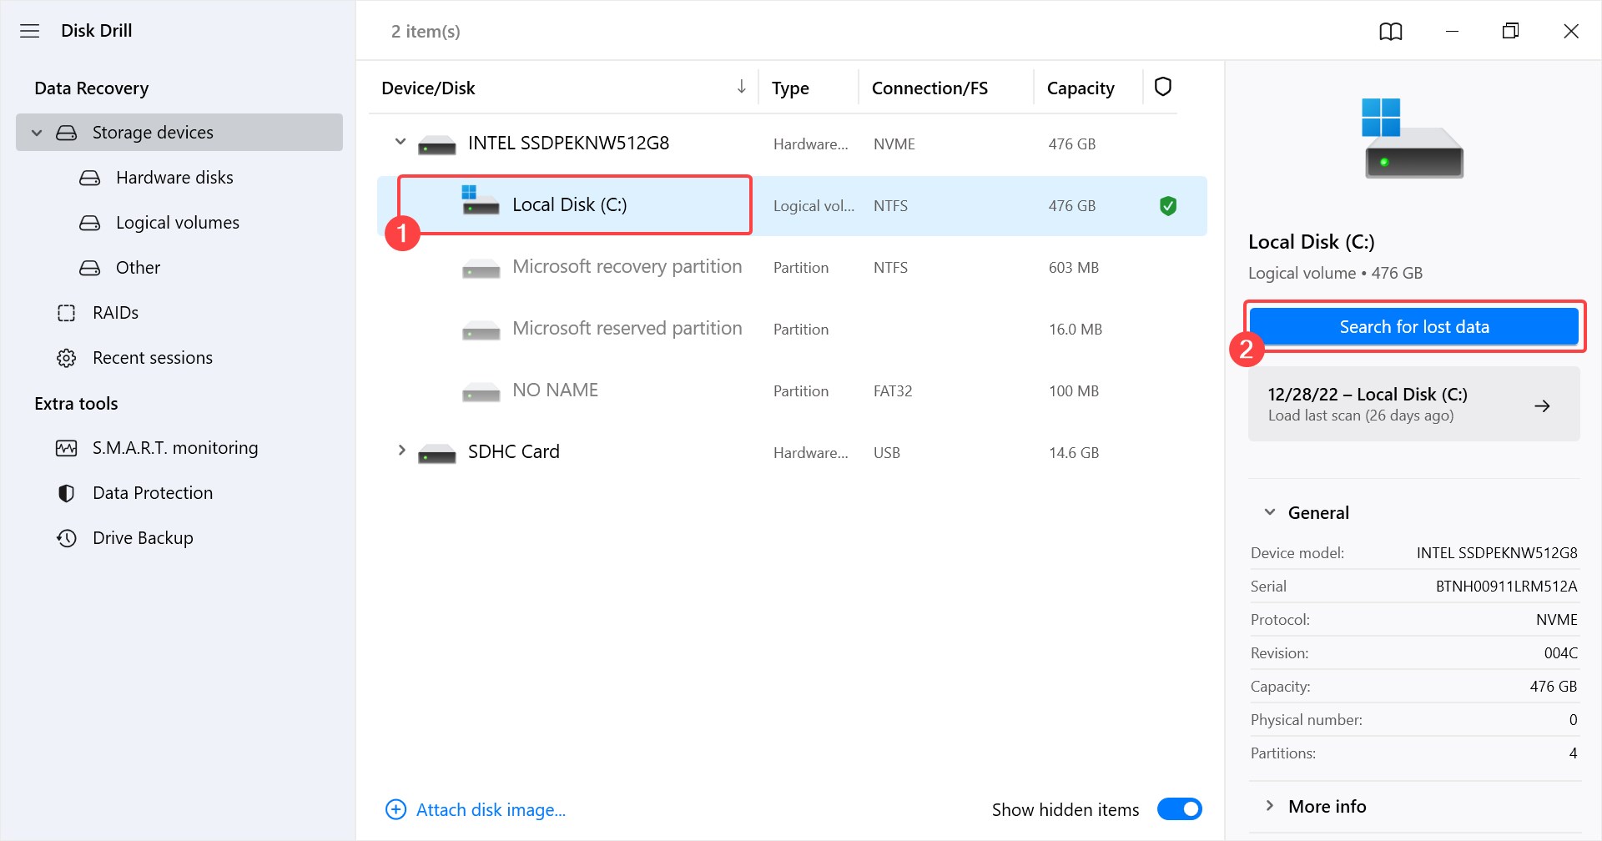Click the large Windows drive image in details panel
The height and width of the screenshot is (841, 1602).
tap(1413, 138)
